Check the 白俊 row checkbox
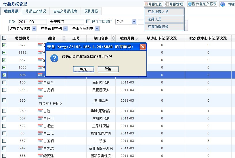The width and height of the screenshot is (235, 158). 4,111
